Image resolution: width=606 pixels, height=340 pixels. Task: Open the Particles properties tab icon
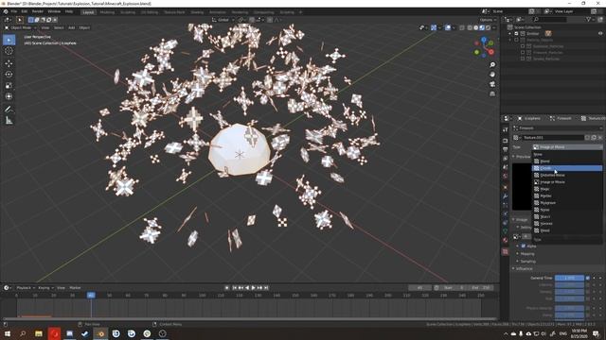click(x=505, y=205)
